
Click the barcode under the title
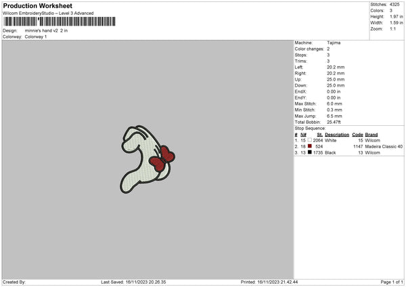point(60,22)
